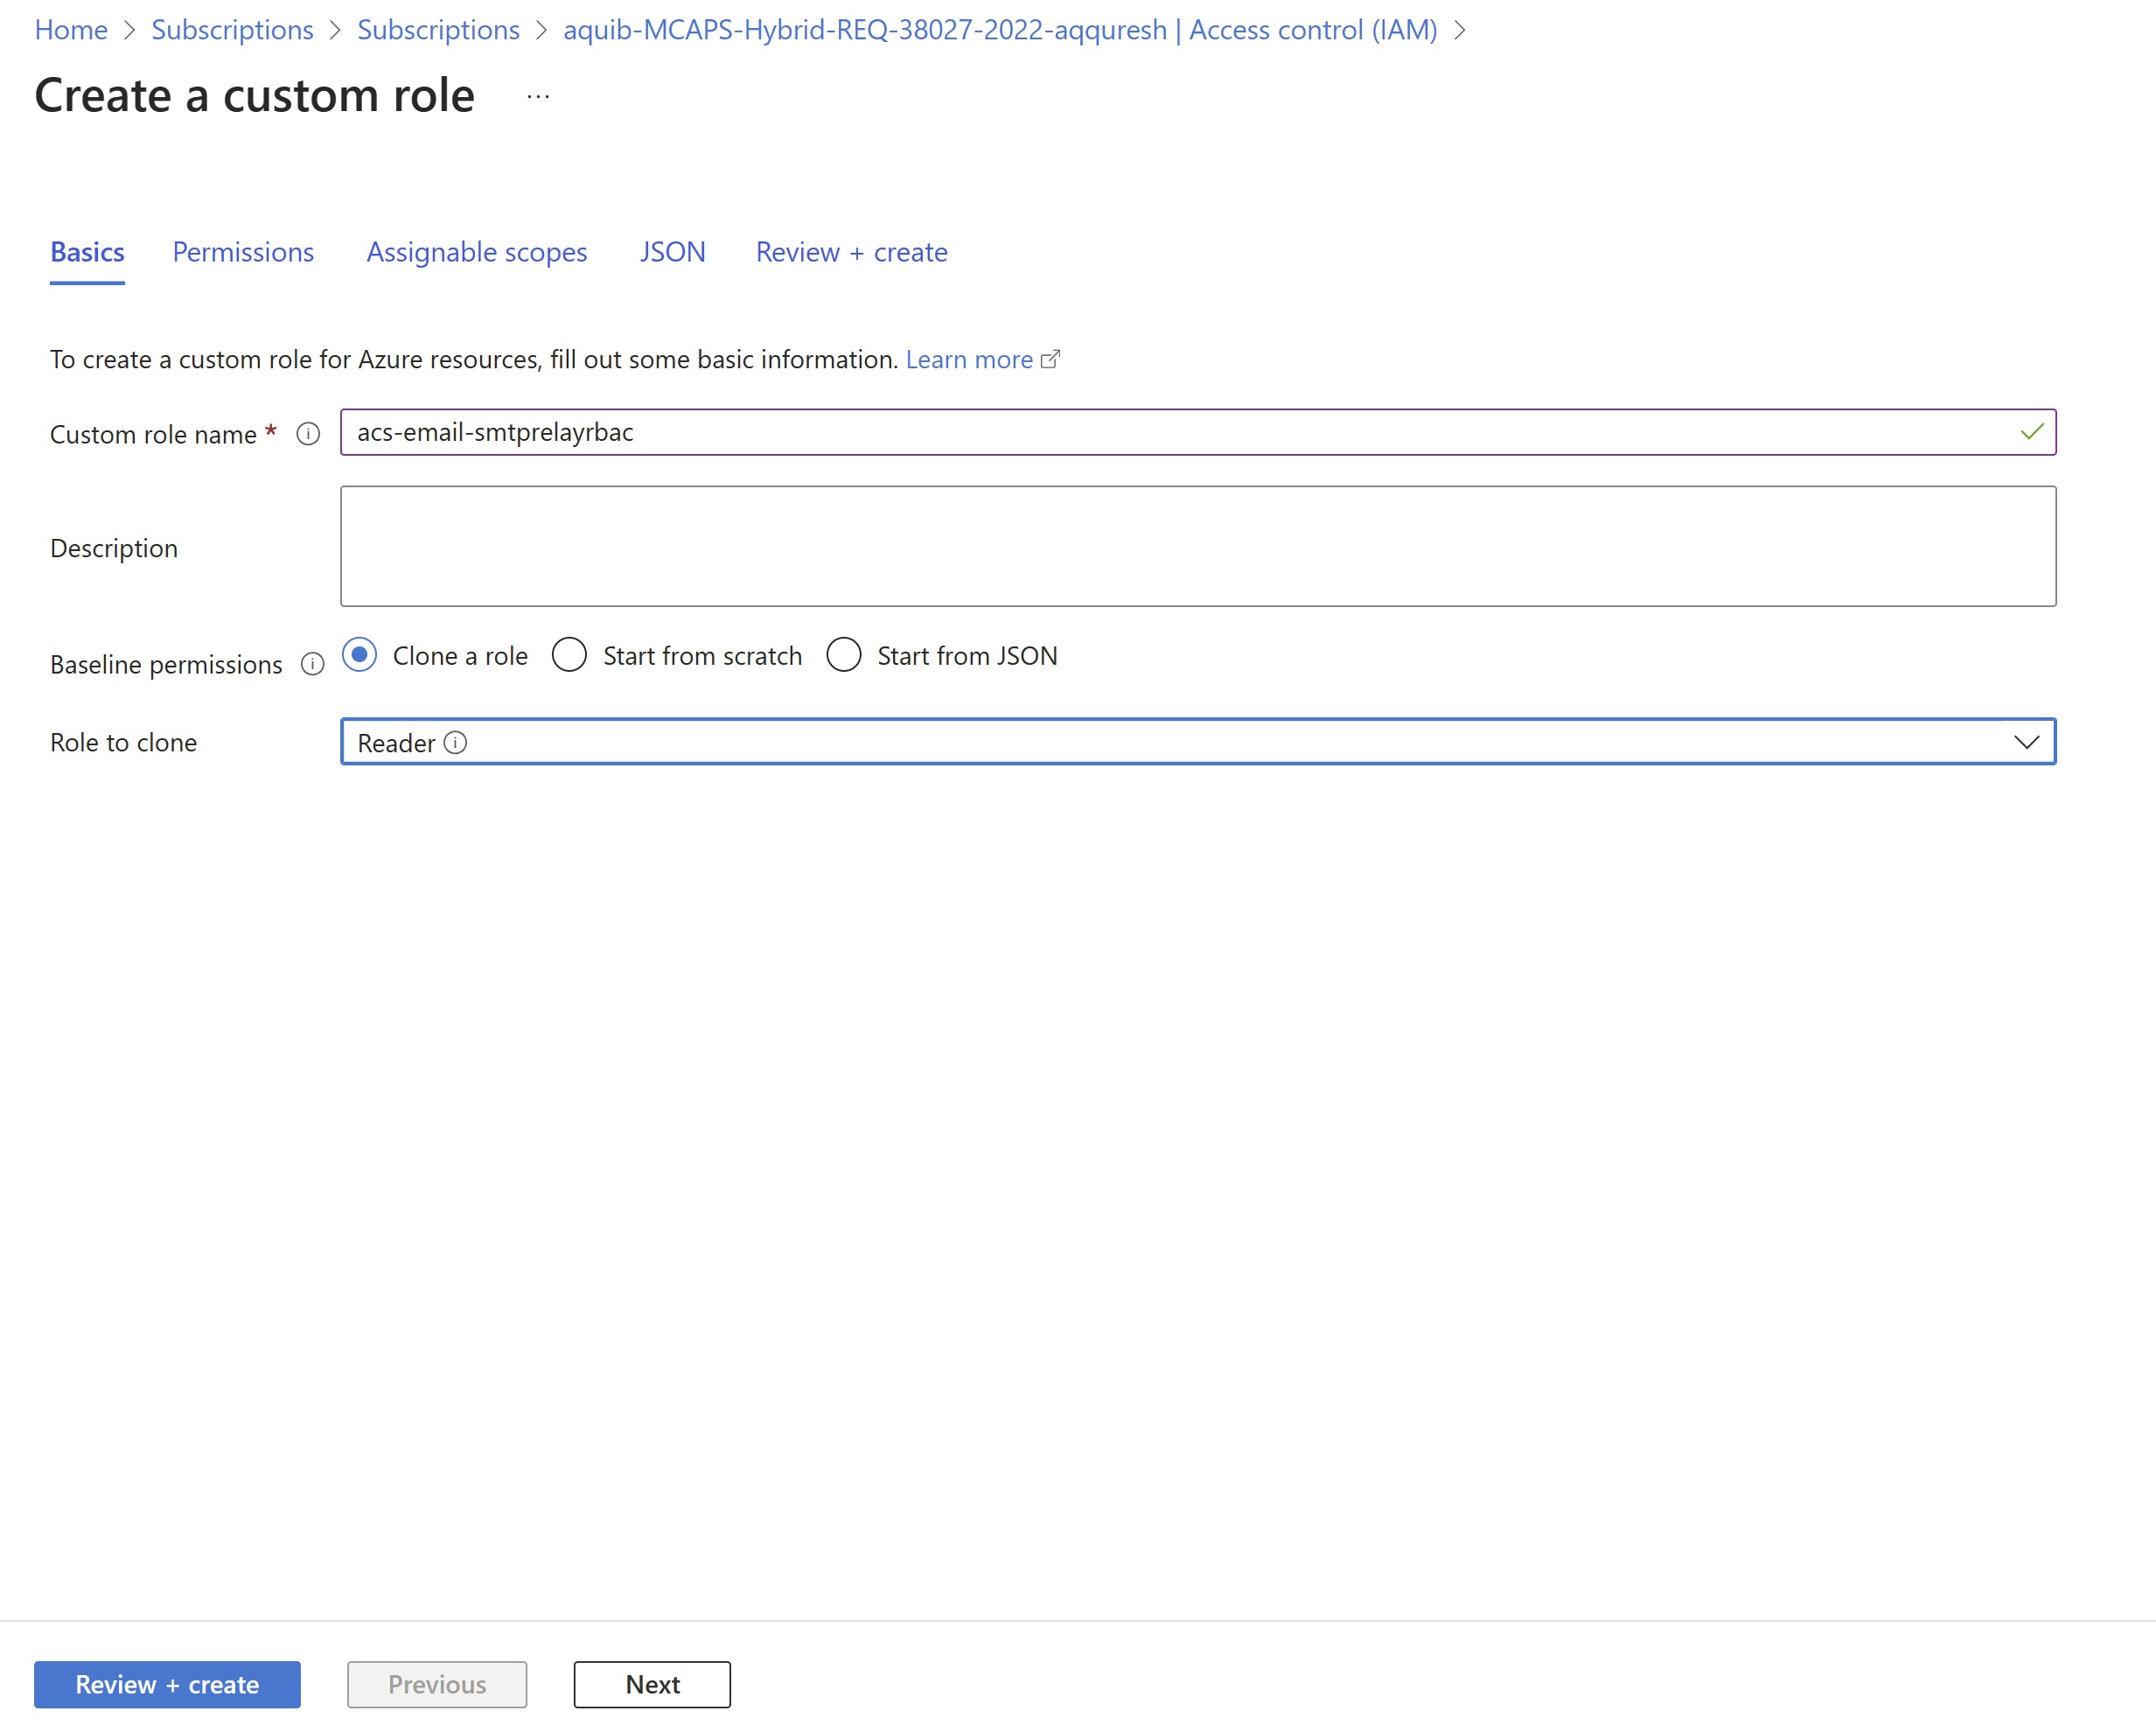Click external link icon after Learn more
This screenshot has width=2156, height=1725.
point(1050,359)
